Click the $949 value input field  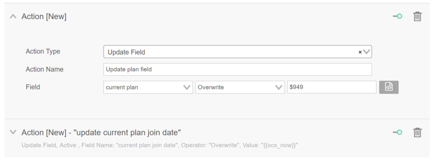coord(332,87)
